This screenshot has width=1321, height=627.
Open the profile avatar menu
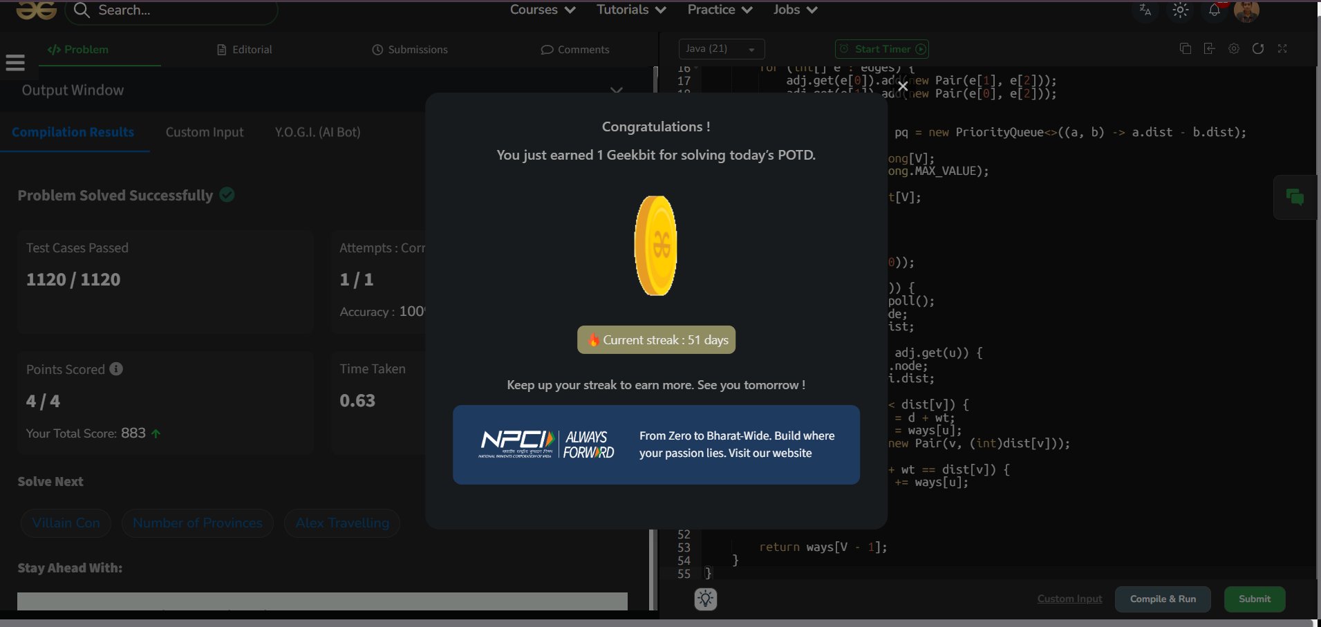coord(1246,10)
